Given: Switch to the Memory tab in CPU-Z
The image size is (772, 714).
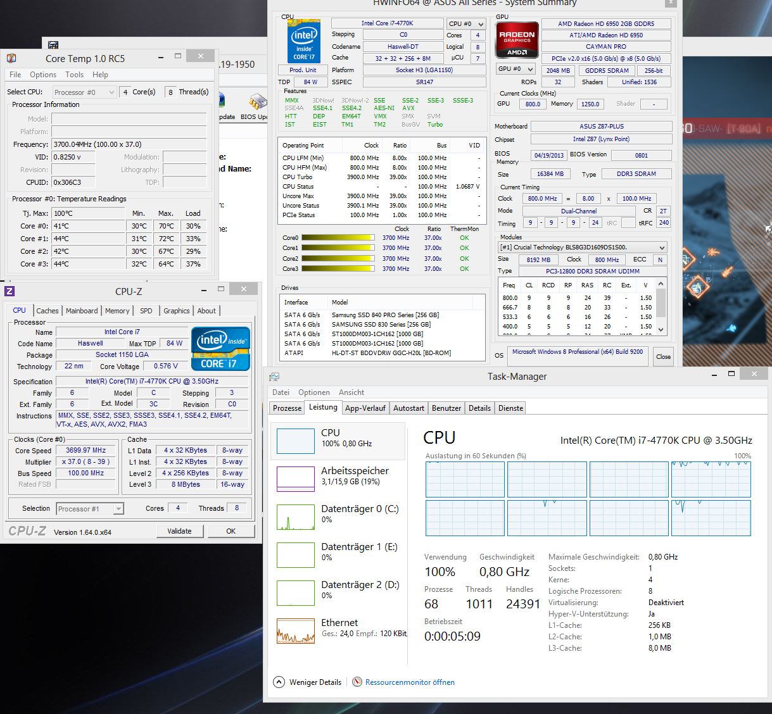Looking at the screenshot, I should (117, 311).
